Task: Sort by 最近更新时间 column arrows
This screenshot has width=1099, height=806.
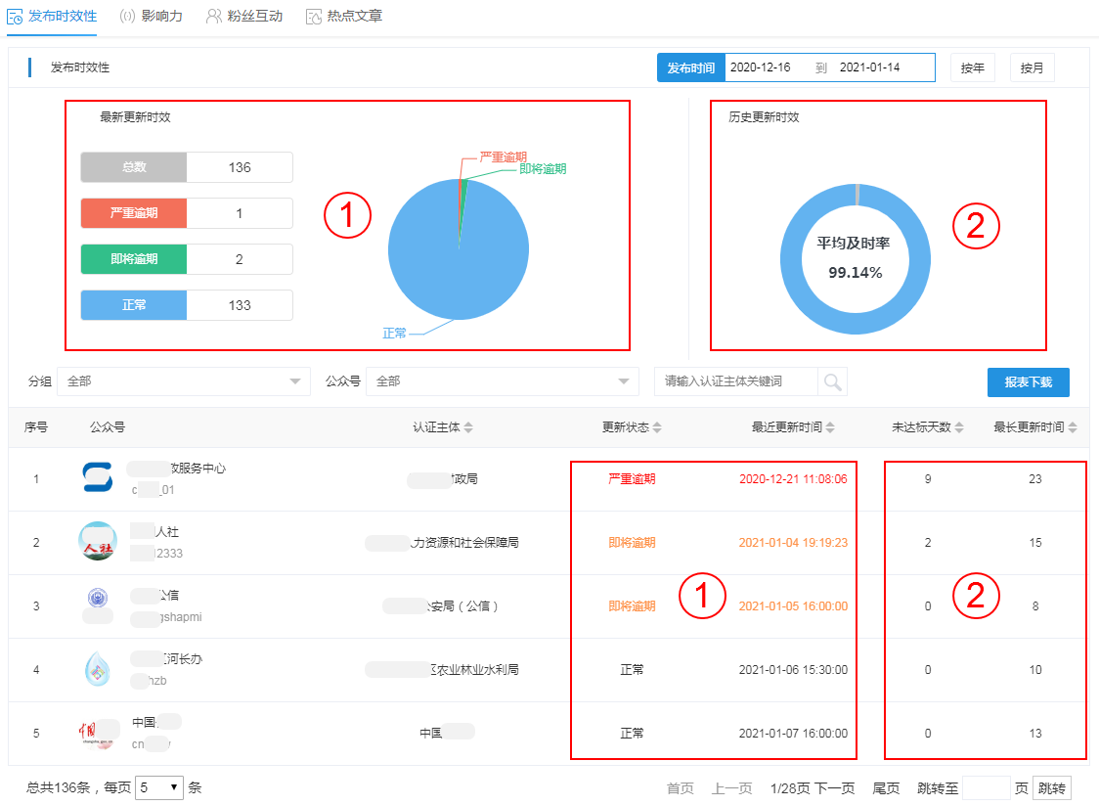Action: pos(830,427)
